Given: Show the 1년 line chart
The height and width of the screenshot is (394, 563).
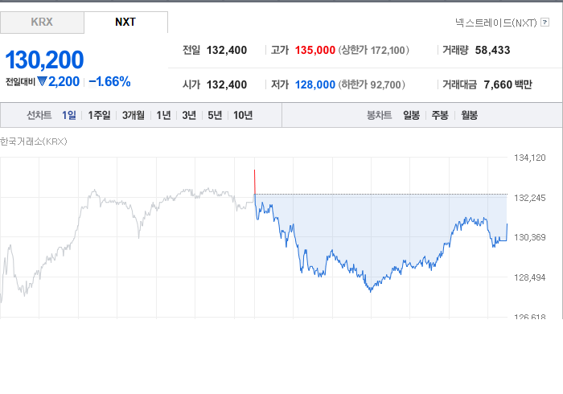Looking at the screenshot, I should (163, 115).
